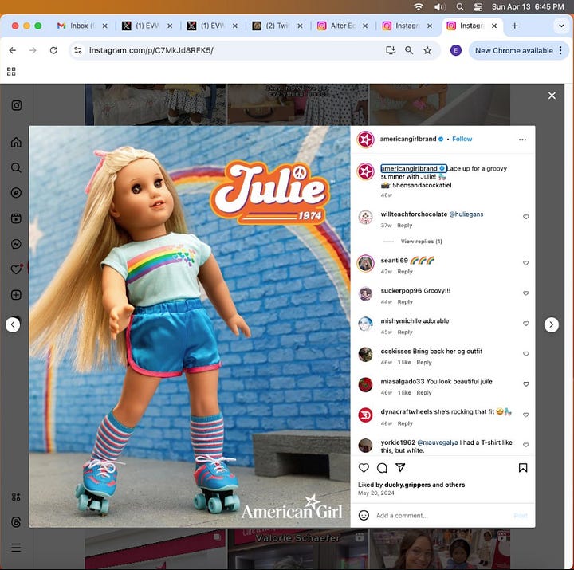Open Search in the Instagram sidebar

[16, 167]
